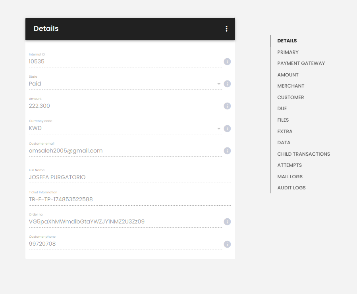View CHILD TRANSACTIONS section
This screenshot has height=294, width=357.
click(303, 154)
